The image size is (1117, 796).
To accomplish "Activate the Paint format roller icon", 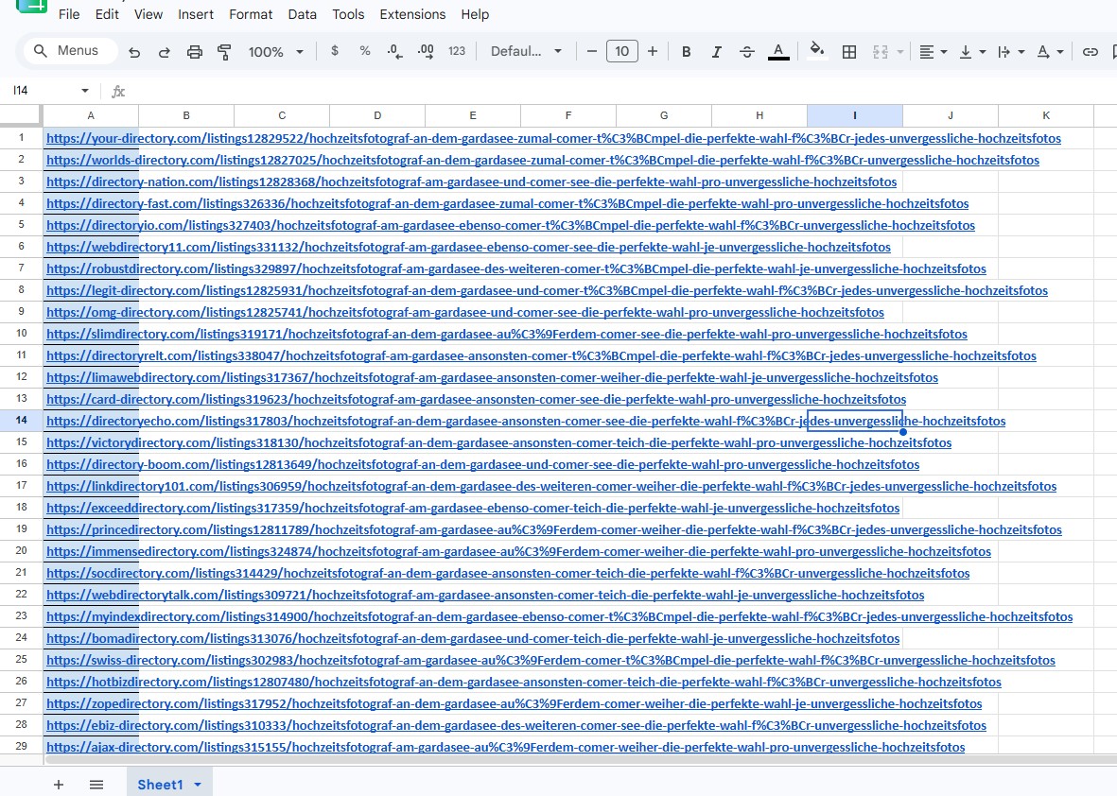I will point(224,52).
